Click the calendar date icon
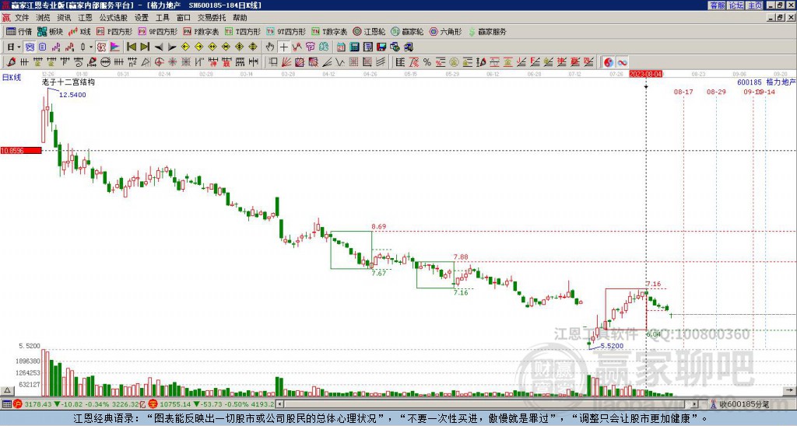This screenshot has width=797, height=426. point(341,47)
